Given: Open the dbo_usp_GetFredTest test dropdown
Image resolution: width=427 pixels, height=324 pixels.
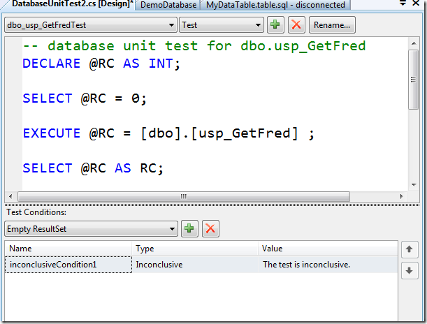Looking at the screenshot, I should coord(91,25).
